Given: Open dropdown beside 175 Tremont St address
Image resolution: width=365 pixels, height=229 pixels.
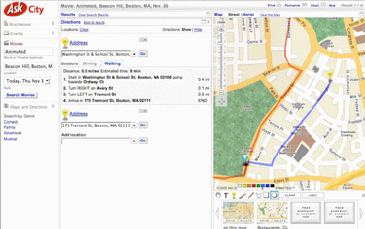Looking at the screenshot, I should [134, 126].
